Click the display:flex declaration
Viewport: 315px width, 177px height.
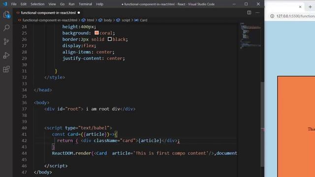tap(79, 46)
